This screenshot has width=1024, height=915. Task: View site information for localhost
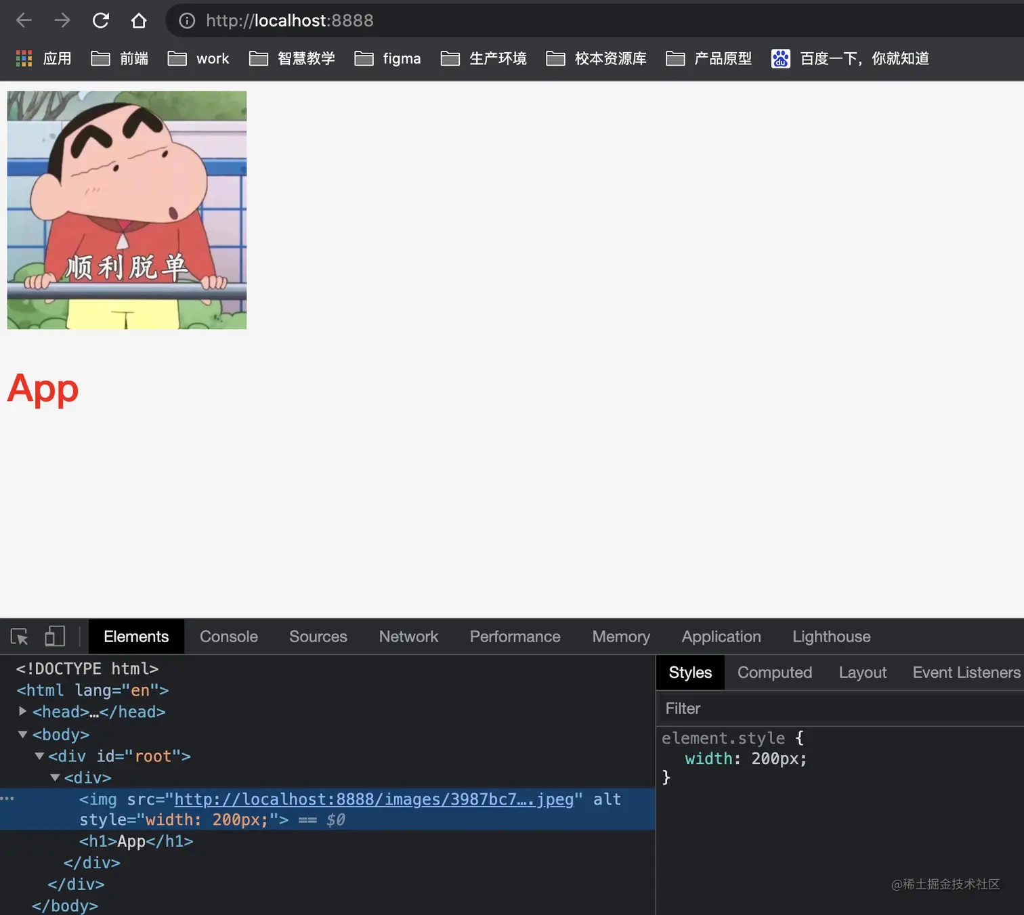point(187,21)
